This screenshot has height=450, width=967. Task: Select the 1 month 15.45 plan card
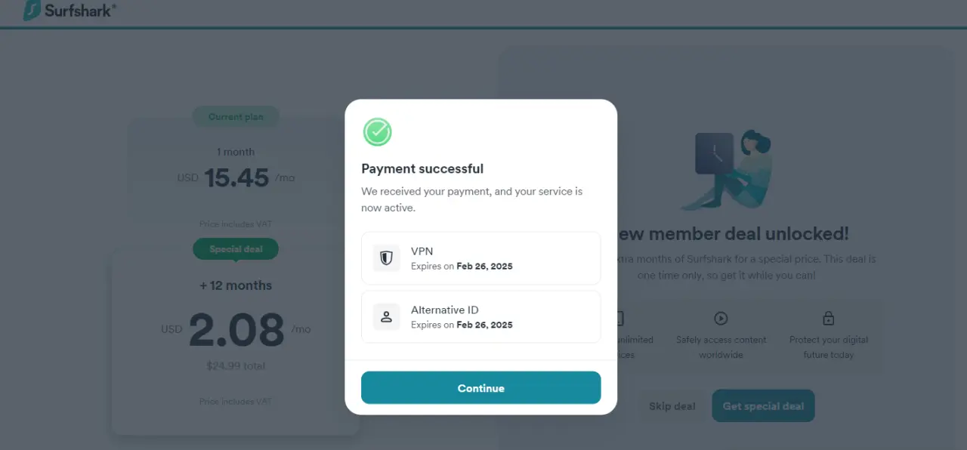point(236,175)
